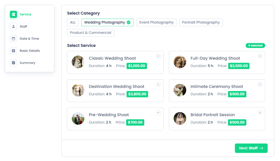Go to the Staff step label
The width and height of the screenshot is (280, 161).
coord(23,26)
